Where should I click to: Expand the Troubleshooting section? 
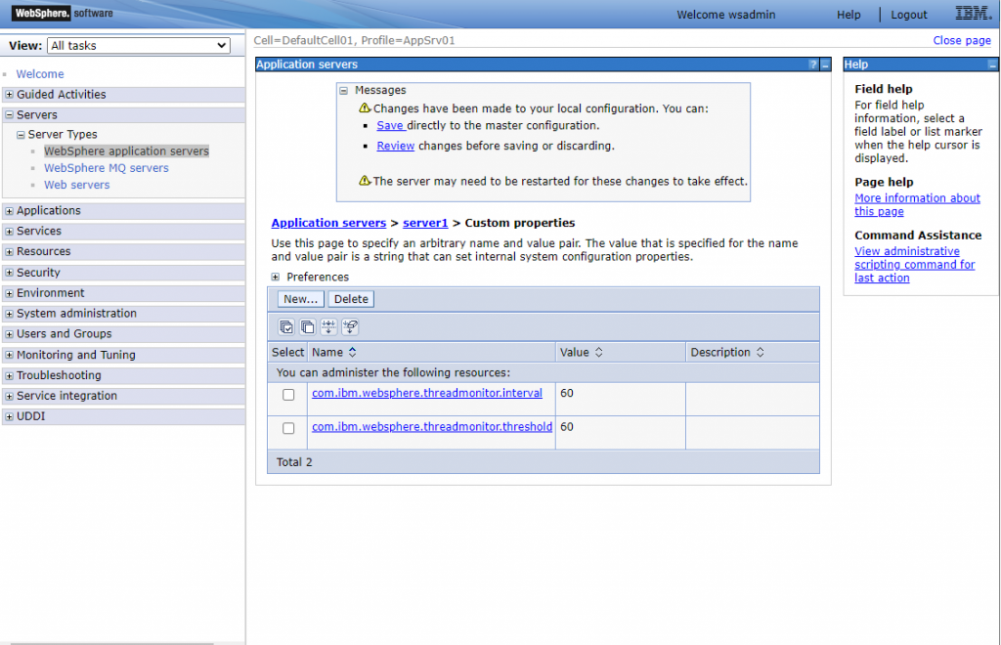click(x=9, y=375)
